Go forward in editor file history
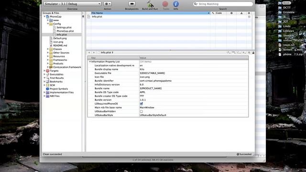Screen dimensions: 306x172 pyautogui.click(x=94, y=53)
